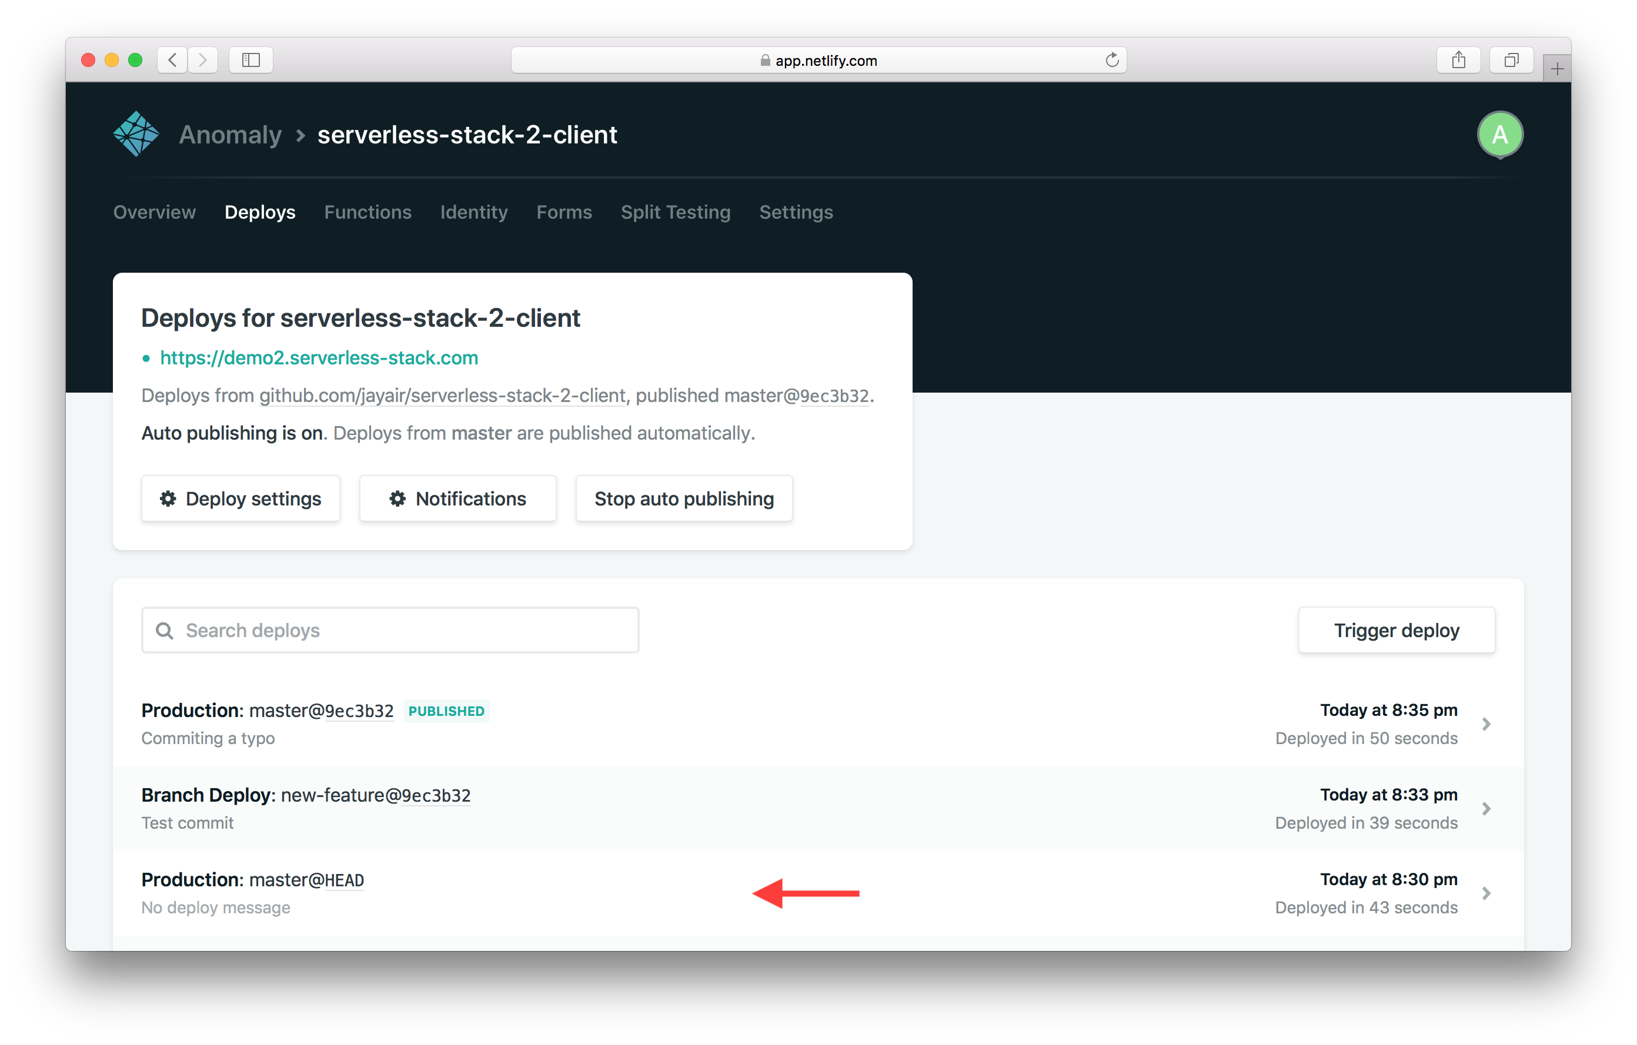Click the user avatar icon top right
1637x1045 pixels.
1496,133
